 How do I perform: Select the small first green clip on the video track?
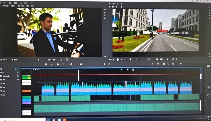(37, 99)
